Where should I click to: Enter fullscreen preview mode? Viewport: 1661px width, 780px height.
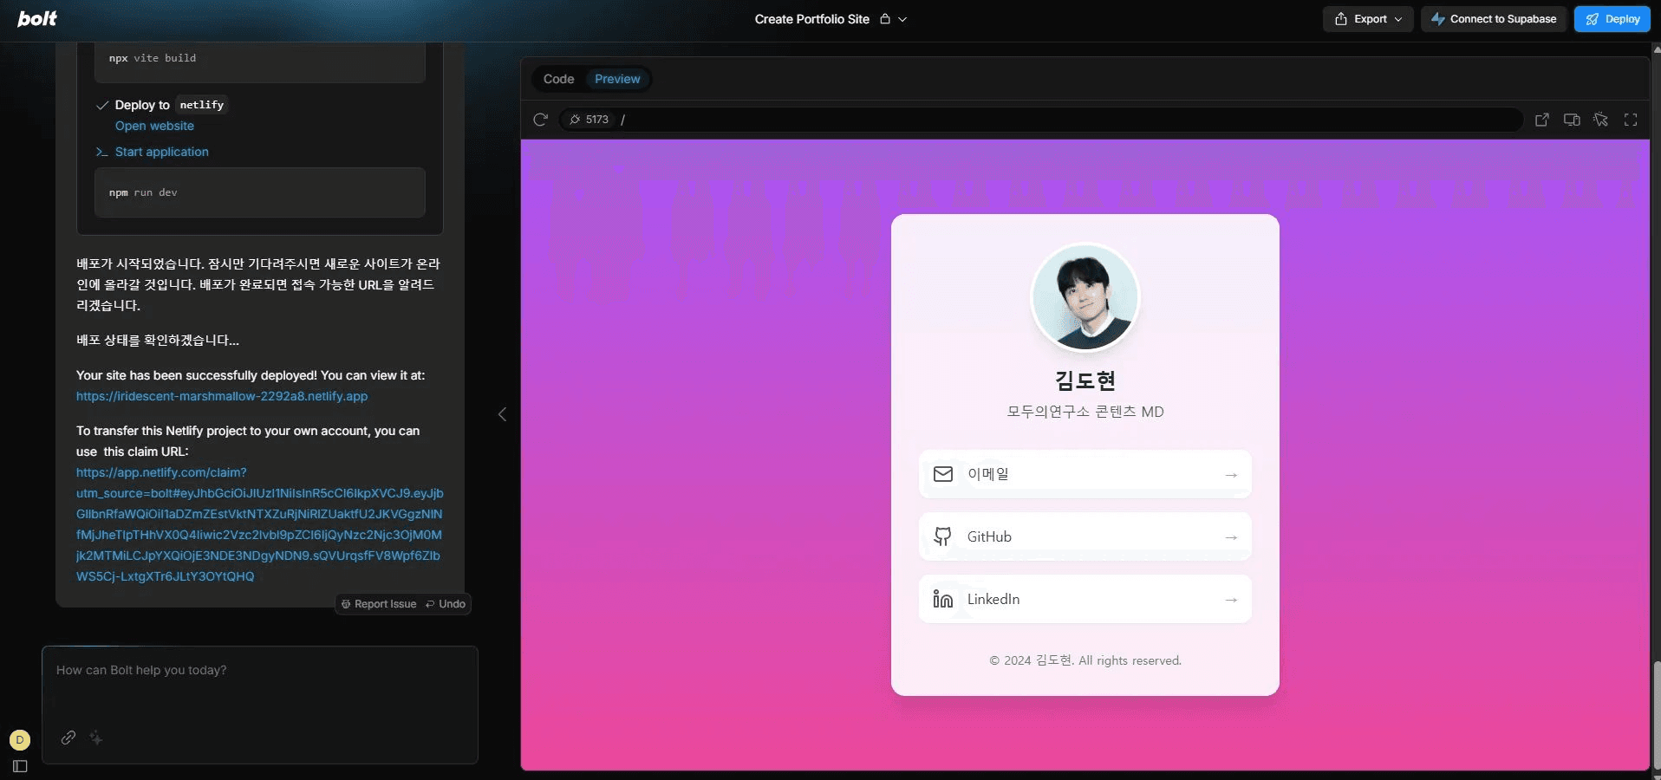[x=1631, y=120]
